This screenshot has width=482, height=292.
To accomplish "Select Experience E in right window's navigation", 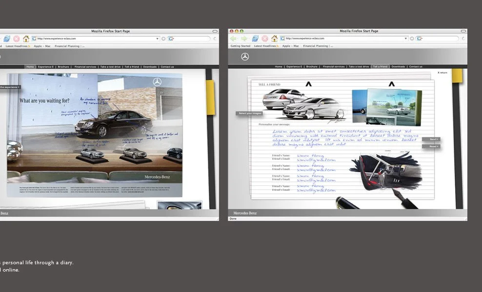I will coord(294,67).
